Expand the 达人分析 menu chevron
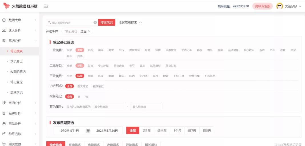The height and width of the screenshot is (146, 305). [x=35, y=30]
